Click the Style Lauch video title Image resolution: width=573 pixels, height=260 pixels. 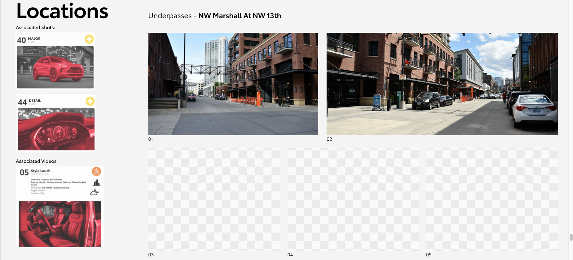pyautogui.click(x=40, y=171)
